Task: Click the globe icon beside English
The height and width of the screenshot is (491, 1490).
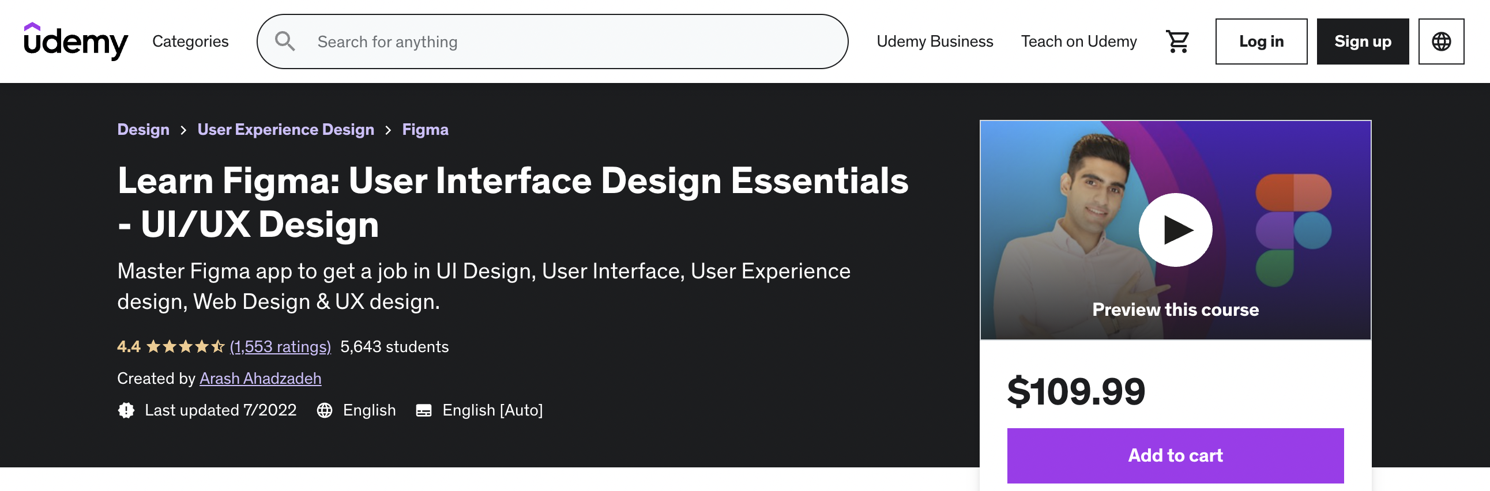Action: pyautogui.click(x=325, y=410)
